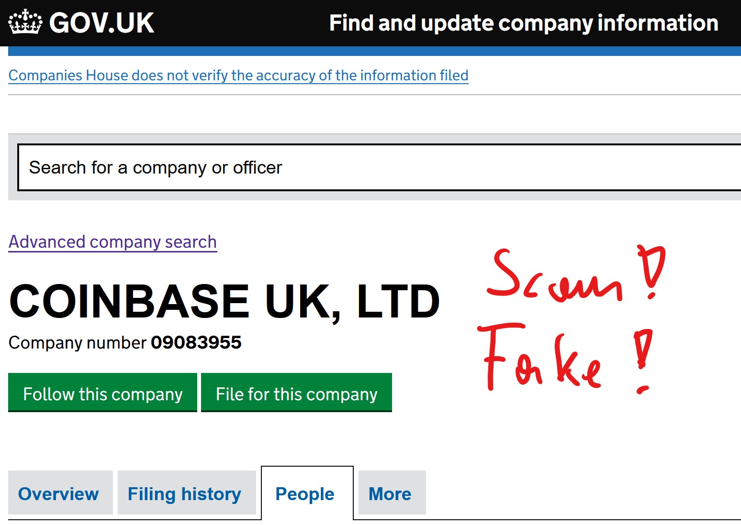The height and width of the screenshot is (525, 741).
Task: Click the blue bar beneath the header
Action: (374, 51)
